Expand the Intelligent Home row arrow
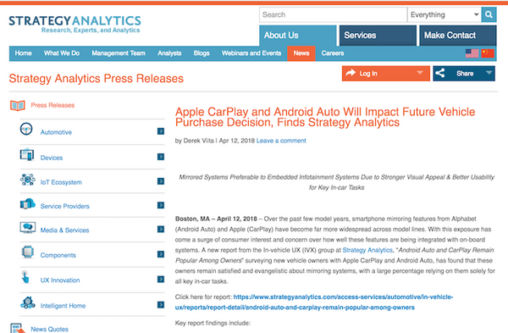The height and width of the screenshot is (333, 508). [x=161, y=305]
